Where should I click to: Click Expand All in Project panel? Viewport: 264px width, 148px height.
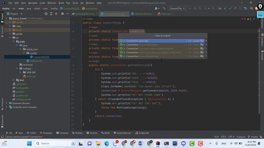tap(51, 14)
